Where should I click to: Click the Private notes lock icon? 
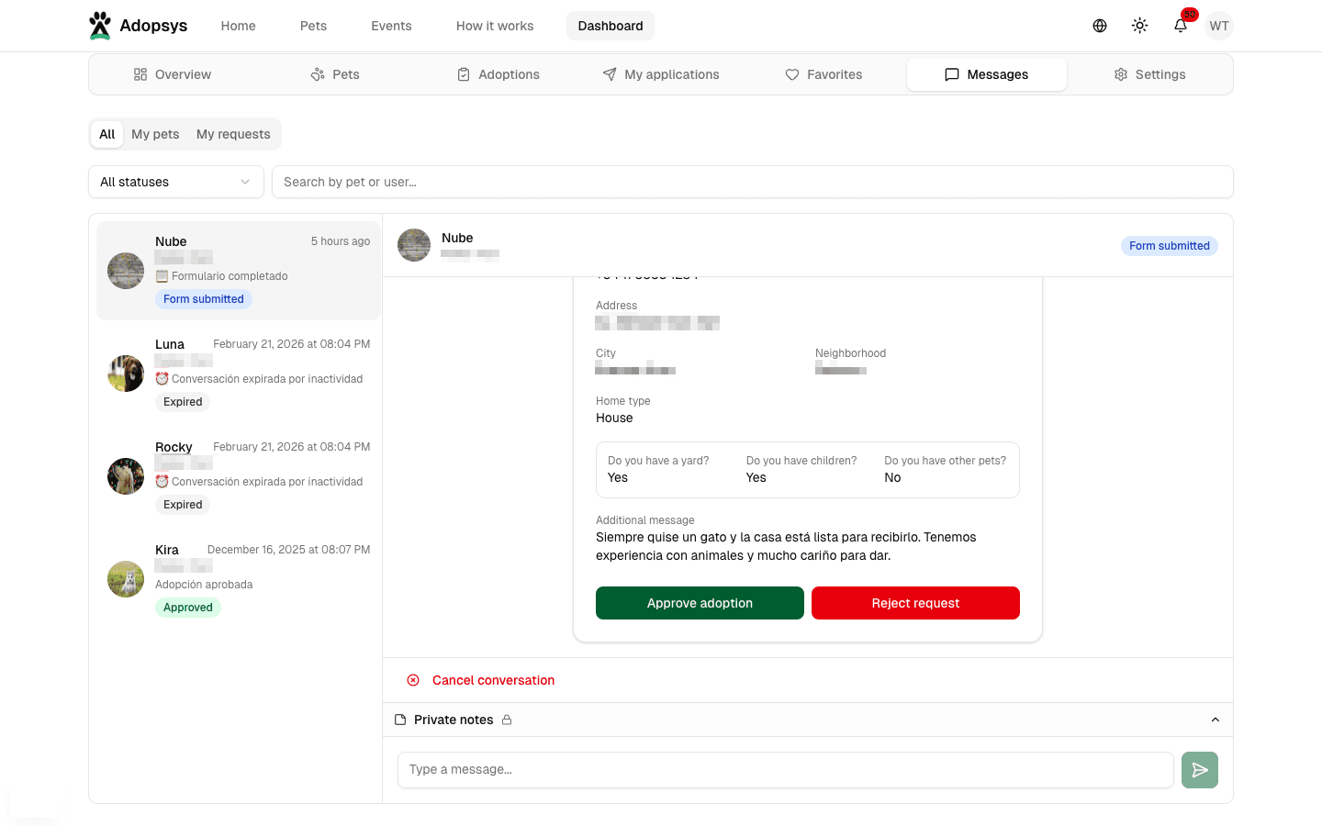pyautogui.click(x=507, y=720)
